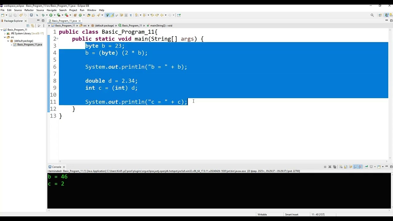Click the Open Console monitor icon in toolbar

(31, 15)
